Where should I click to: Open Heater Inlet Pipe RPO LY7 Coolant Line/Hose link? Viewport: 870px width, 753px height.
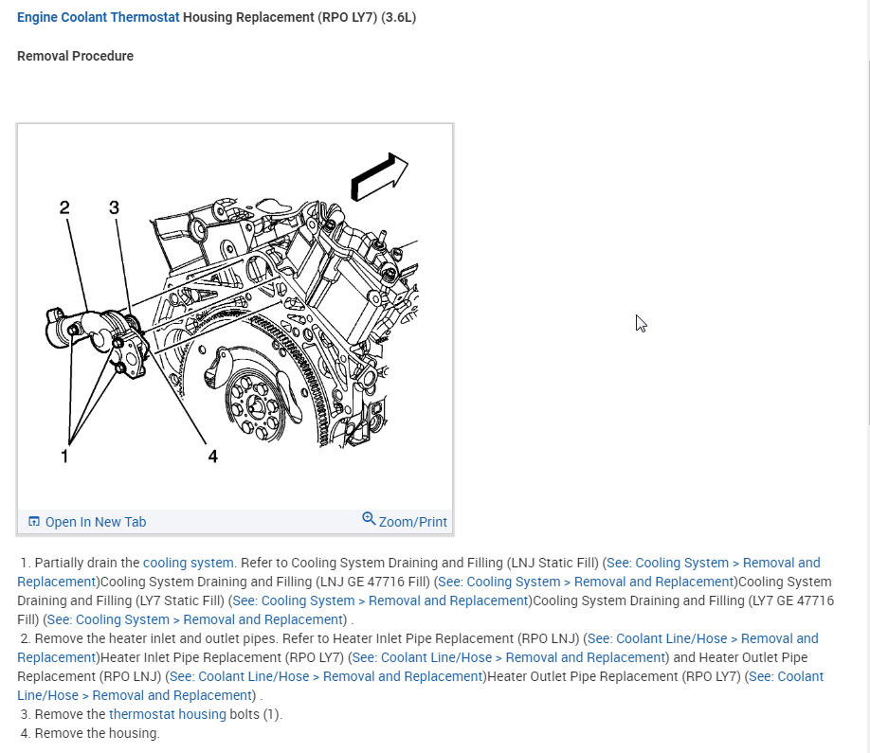(x=509, y=657)
